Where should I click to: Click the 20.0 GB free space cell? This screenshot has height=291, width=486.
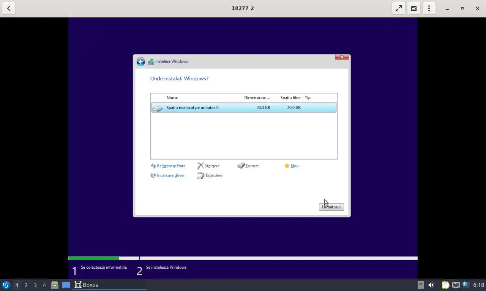[x=293, y=108]
